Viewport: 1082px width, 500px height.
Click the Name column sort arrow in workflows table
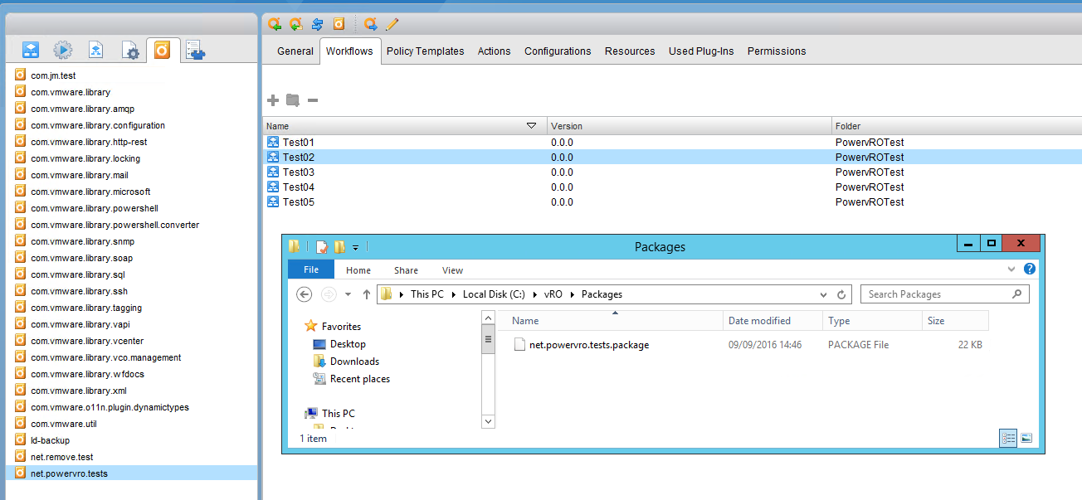pyautogui.click(x=532, y=126)
